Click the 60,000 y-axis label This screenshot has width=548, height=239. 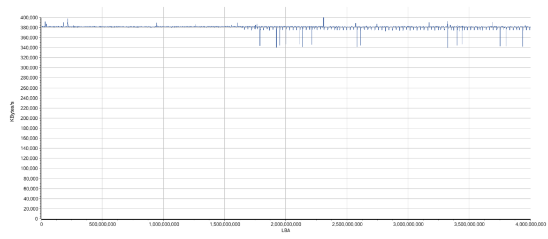click(x=31, y=189)
